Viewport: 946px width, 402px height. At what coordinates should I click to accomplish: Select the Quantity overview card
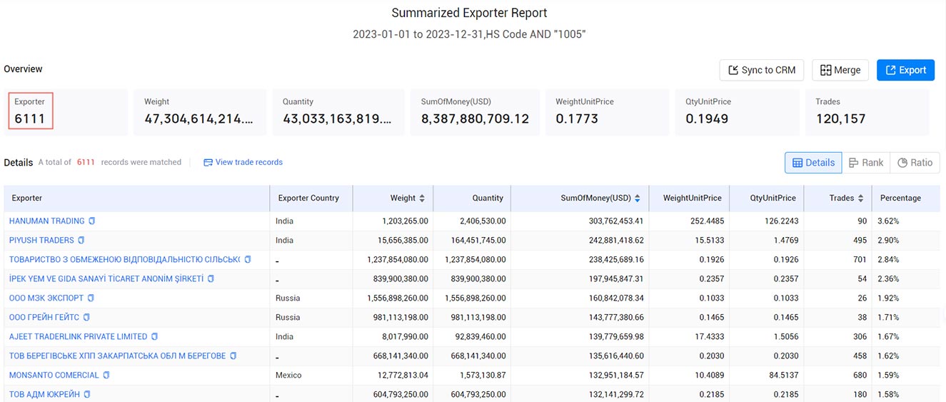pos(338,112)
